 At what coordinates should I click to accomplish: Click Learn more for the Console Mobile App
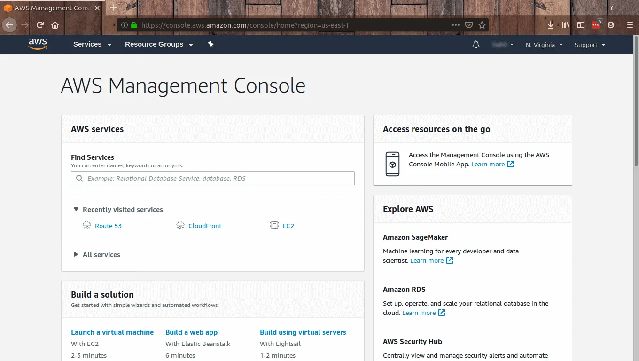coord(488,164)
